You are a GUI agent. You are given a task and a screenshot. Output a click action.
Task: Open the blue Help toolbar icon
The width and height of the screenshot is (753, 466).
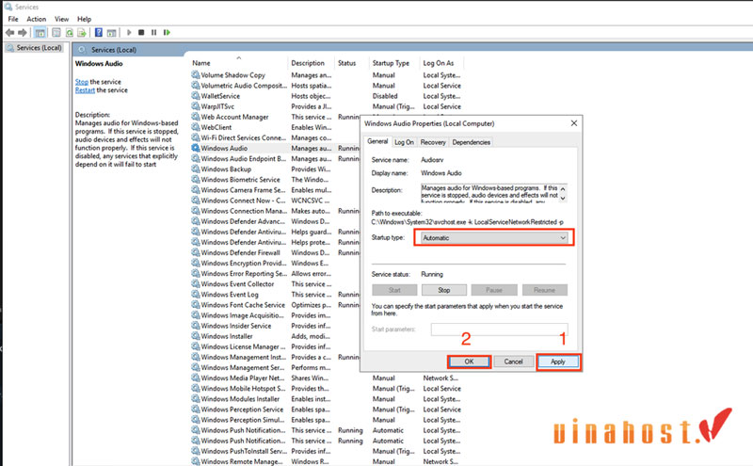pos(99,33)
